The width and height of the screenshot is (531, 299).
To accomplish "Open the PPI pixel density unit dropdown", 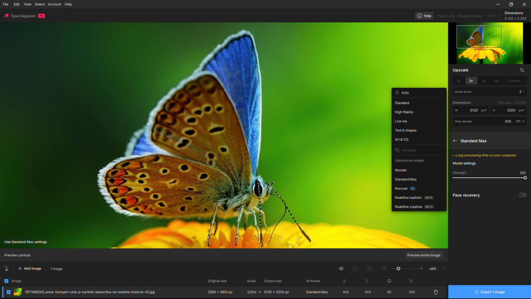I will (521, 121).
